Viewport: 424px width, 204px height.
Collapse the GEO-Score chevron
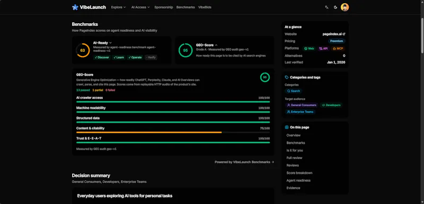[216, 45]
